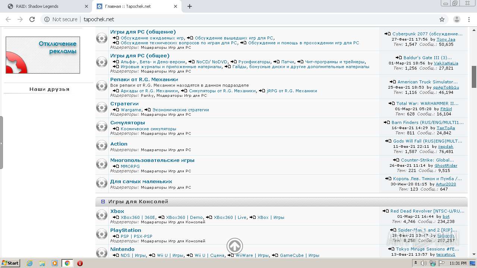
Task: Click latest-post icon before Baldur's Gate III topic
Action: pos(399,58)
